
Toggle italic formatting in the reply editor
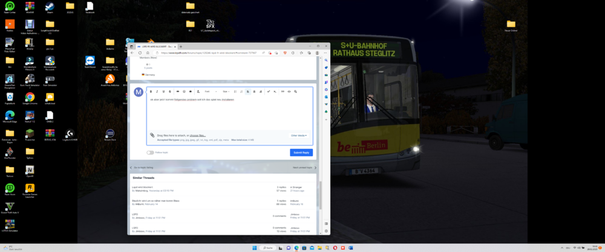coord(157,92)
